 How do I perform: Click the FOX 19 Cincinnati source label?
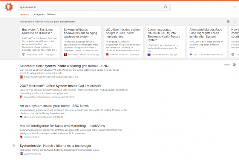coord(118,55)
